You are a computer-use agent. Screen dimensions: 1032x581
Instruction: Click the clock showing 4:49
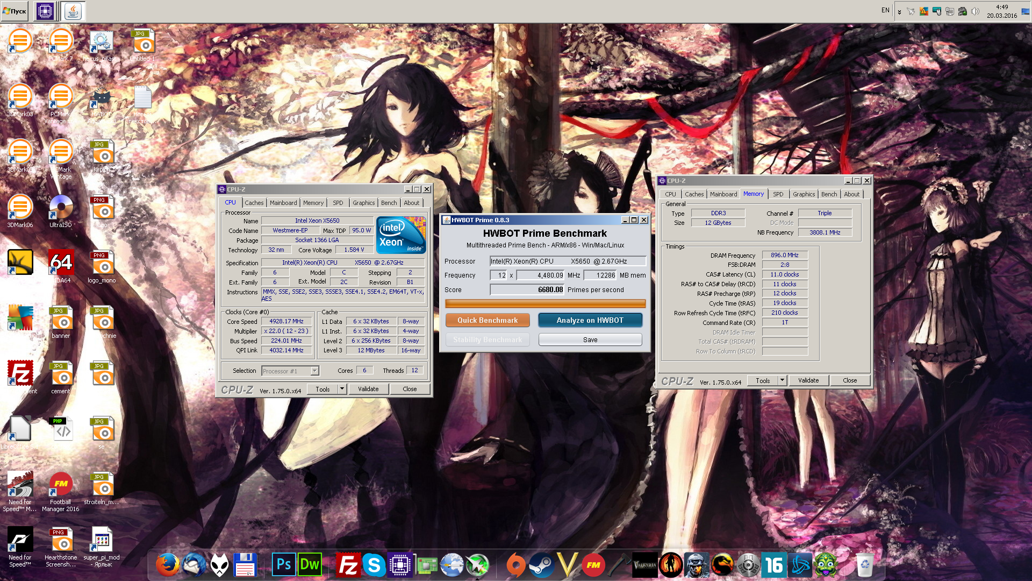click(x=1002, y=8)
